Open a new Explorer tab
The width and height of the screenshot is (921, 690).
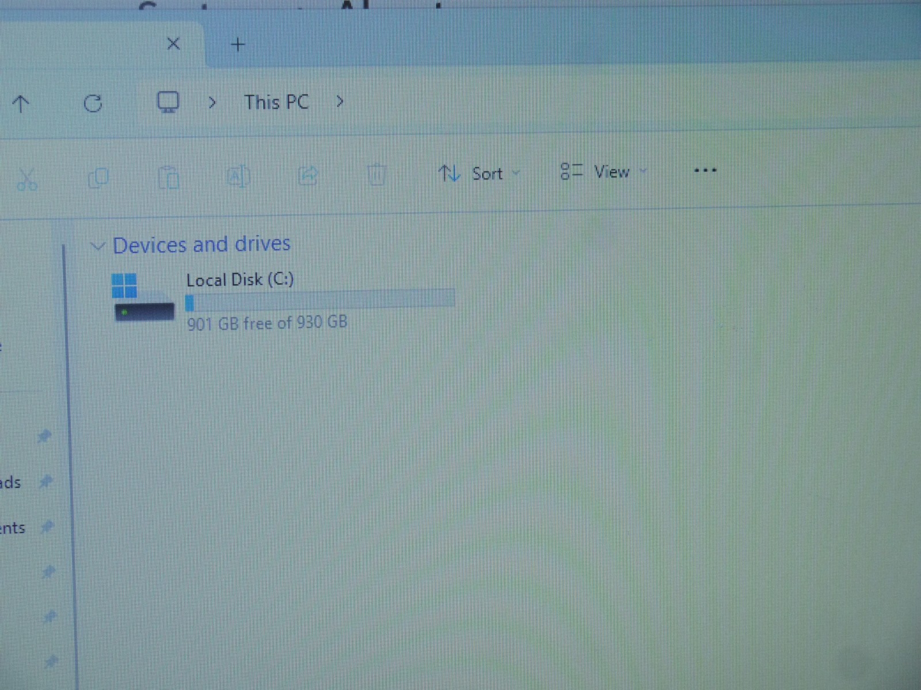pyautogui.click(x=238, y=44)
